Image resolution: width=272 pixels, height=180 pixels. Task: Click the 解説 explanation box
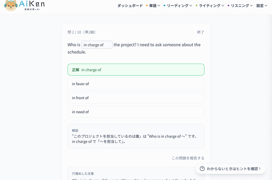click(136, 136)
